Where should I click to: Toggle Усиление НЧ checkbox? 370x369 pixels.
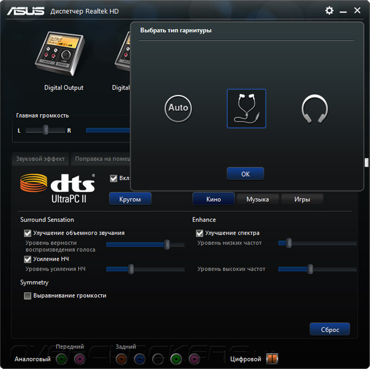28,260
